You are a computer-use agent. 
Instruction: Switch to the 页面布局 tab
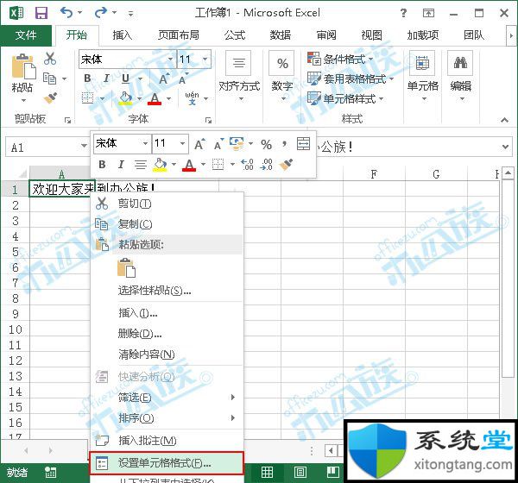click(x=179, y=35)
